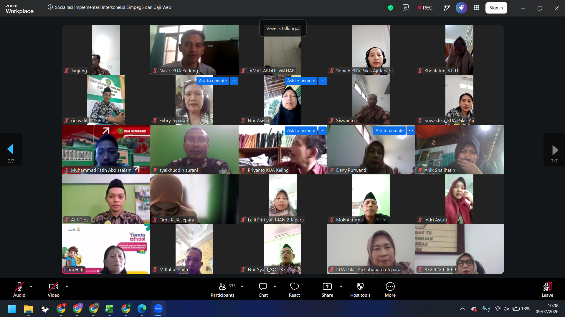
Task: Open the meeting notes icon
Action: 406,8
